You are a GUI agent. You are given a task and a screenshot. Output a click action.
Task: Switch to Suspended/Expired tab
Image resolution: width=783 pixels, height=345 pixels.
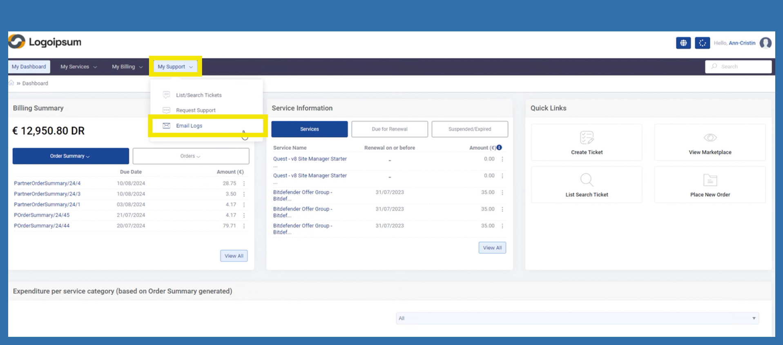pos(469,129)
